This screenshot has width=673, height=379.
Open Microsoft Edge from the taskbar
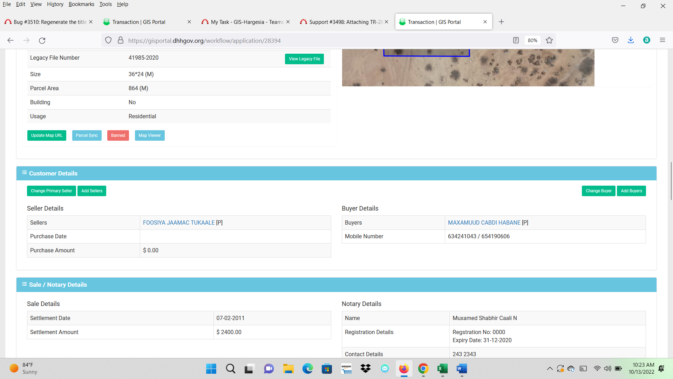click(307, 368)
